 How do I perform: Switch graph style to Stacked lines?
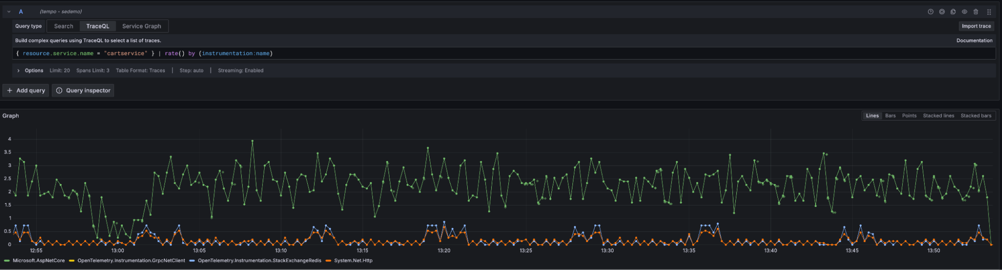coord(938,115)
